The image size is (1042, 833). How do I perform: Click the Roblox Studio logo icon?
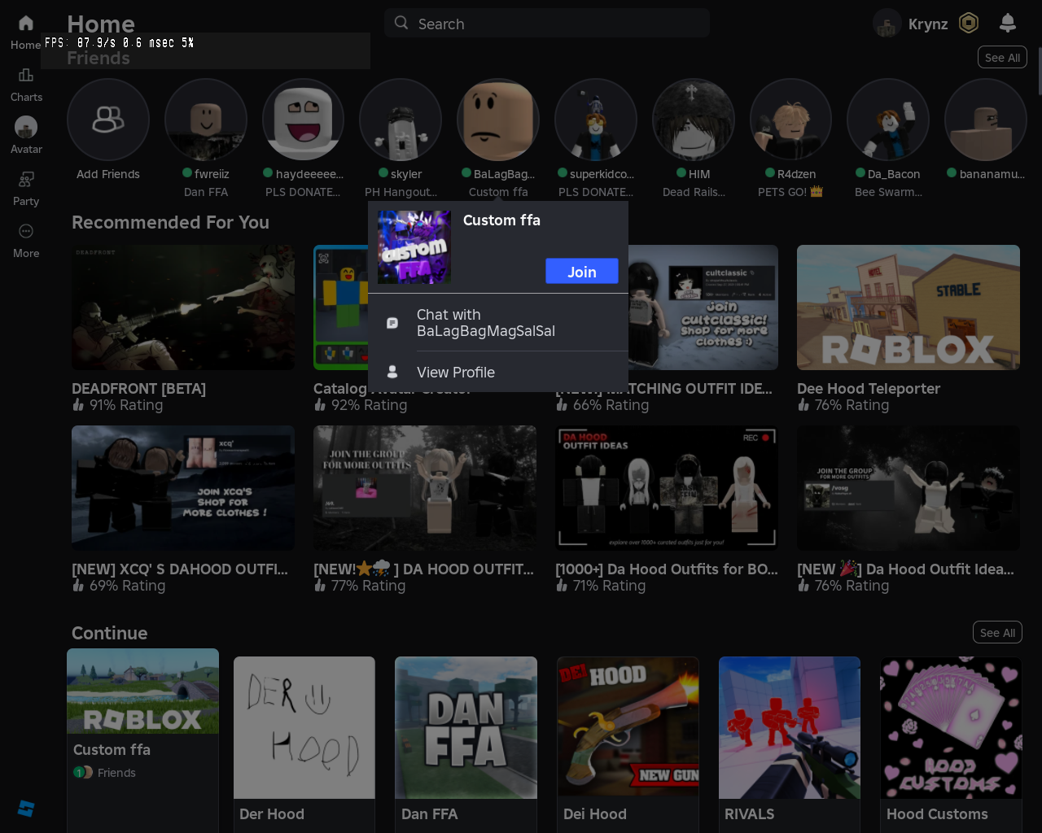(x=26, y=808)
